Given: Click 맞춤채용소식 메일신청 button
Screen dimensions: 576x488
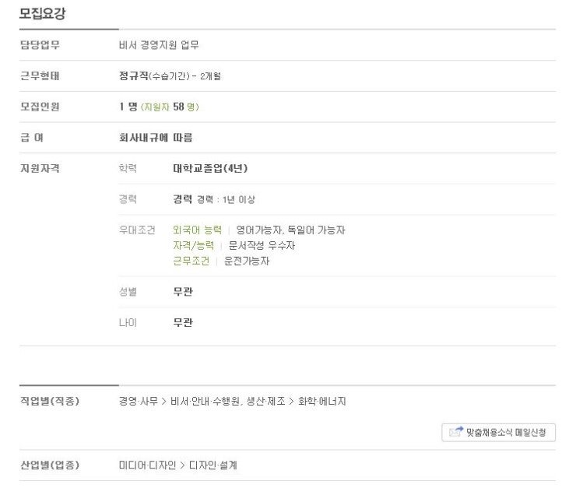Looking at the screenshot, I should (498, 433).
